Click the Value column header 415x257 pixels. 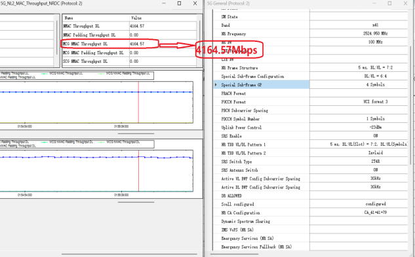(x=163, y=18)
